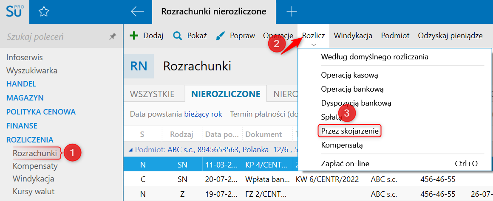
Task: Click the Subiekt PRO logo
Action: [x=15, y=11]
